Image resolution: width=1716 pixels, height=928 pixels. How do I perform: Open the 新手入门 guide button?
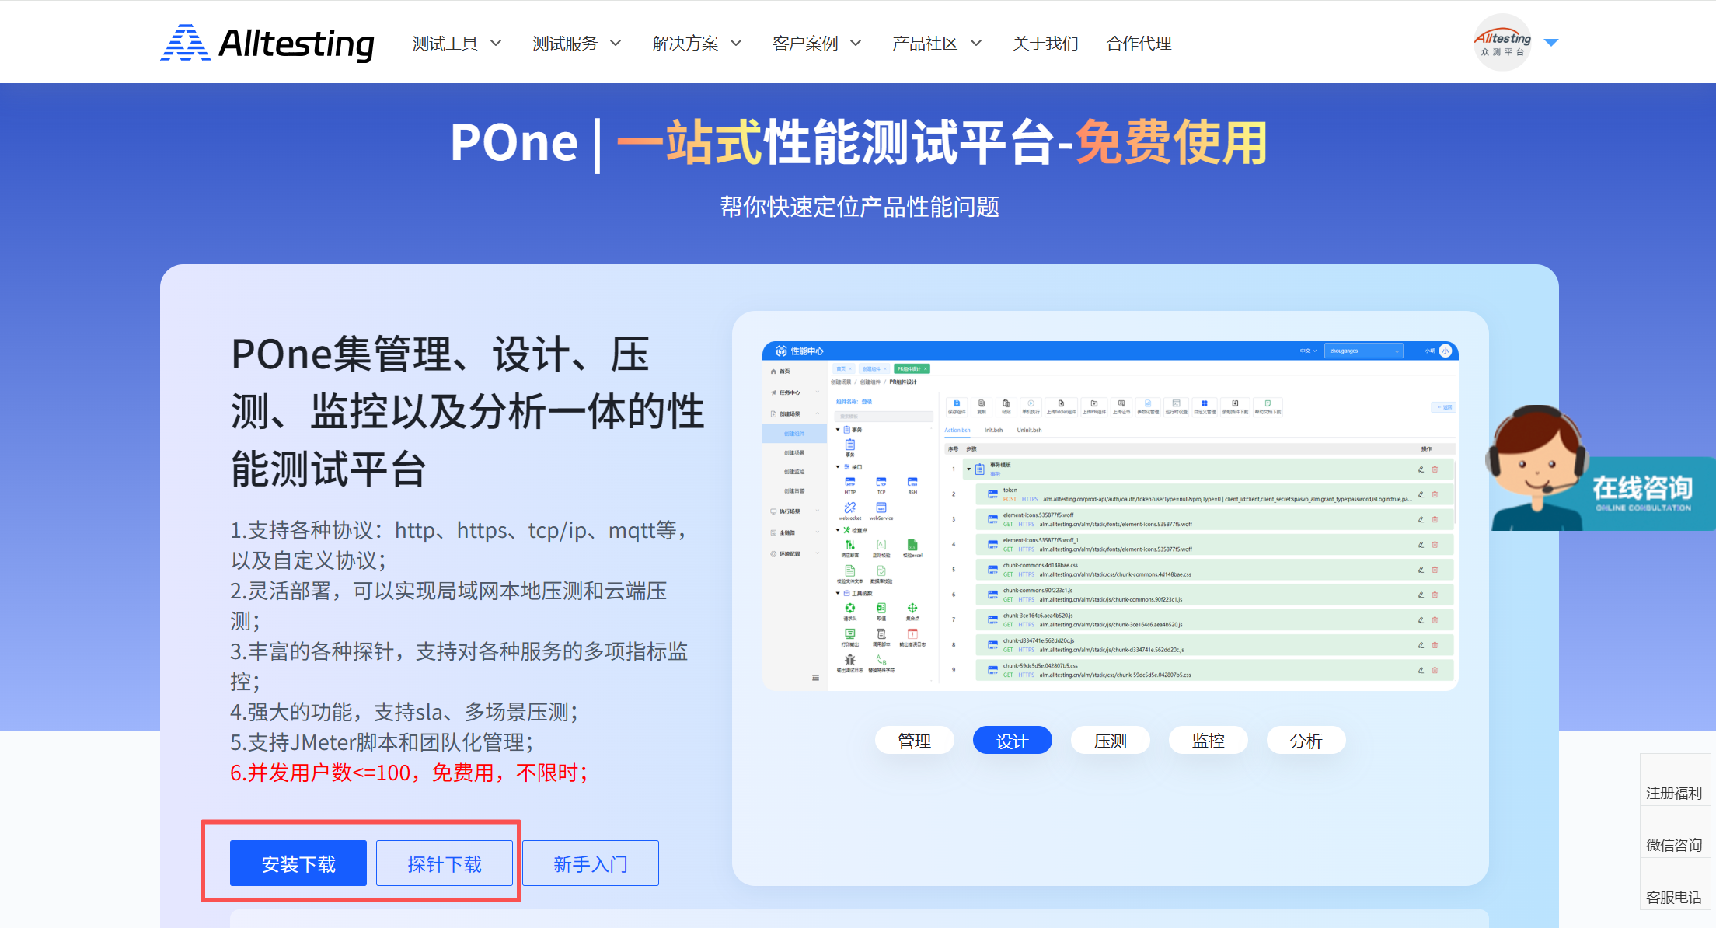(591, 863)
